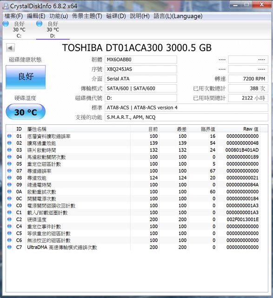Viewport: 273px width, 298px height.
Task: Click the Raw 值 column header
Action: pyautogui.click(x=239, y=129)
